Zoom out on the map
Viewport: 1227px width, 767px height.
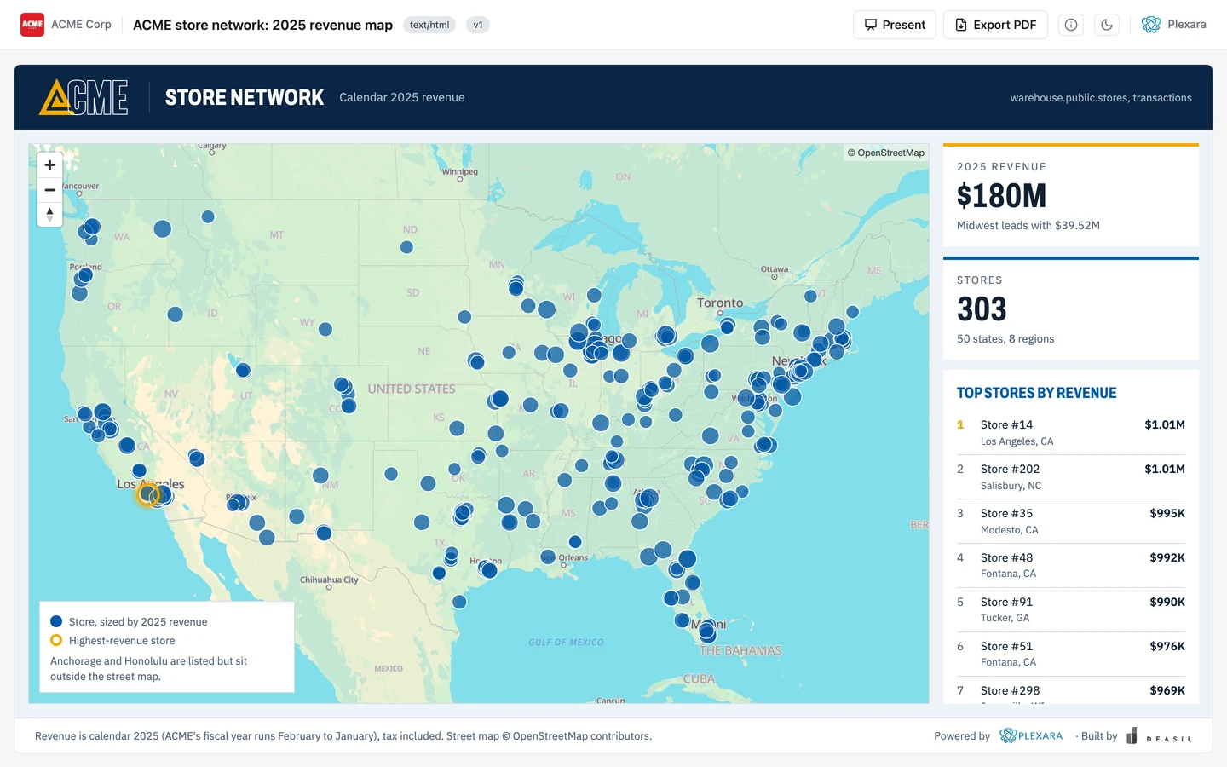click(49, 190)
